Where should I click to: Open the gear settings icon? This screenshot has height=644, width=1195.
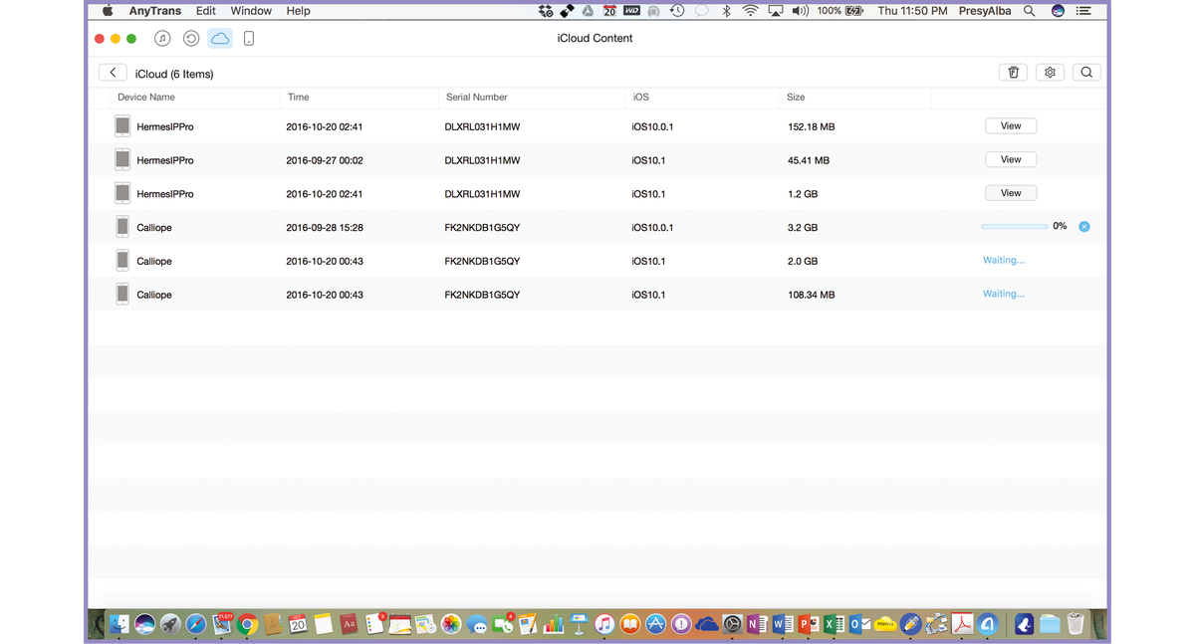(x=1050, y=73)
